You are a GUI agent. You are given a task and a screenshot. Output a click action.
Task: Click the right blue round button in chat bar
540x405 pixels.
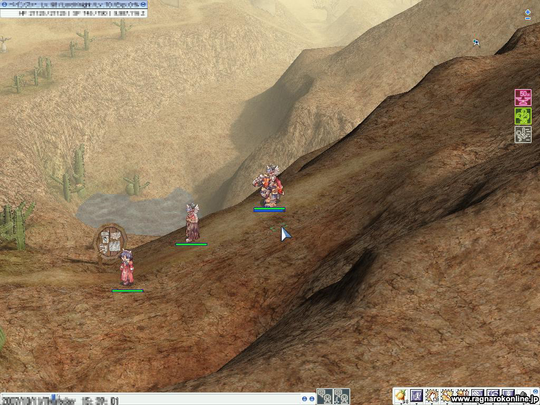[312, 399]
